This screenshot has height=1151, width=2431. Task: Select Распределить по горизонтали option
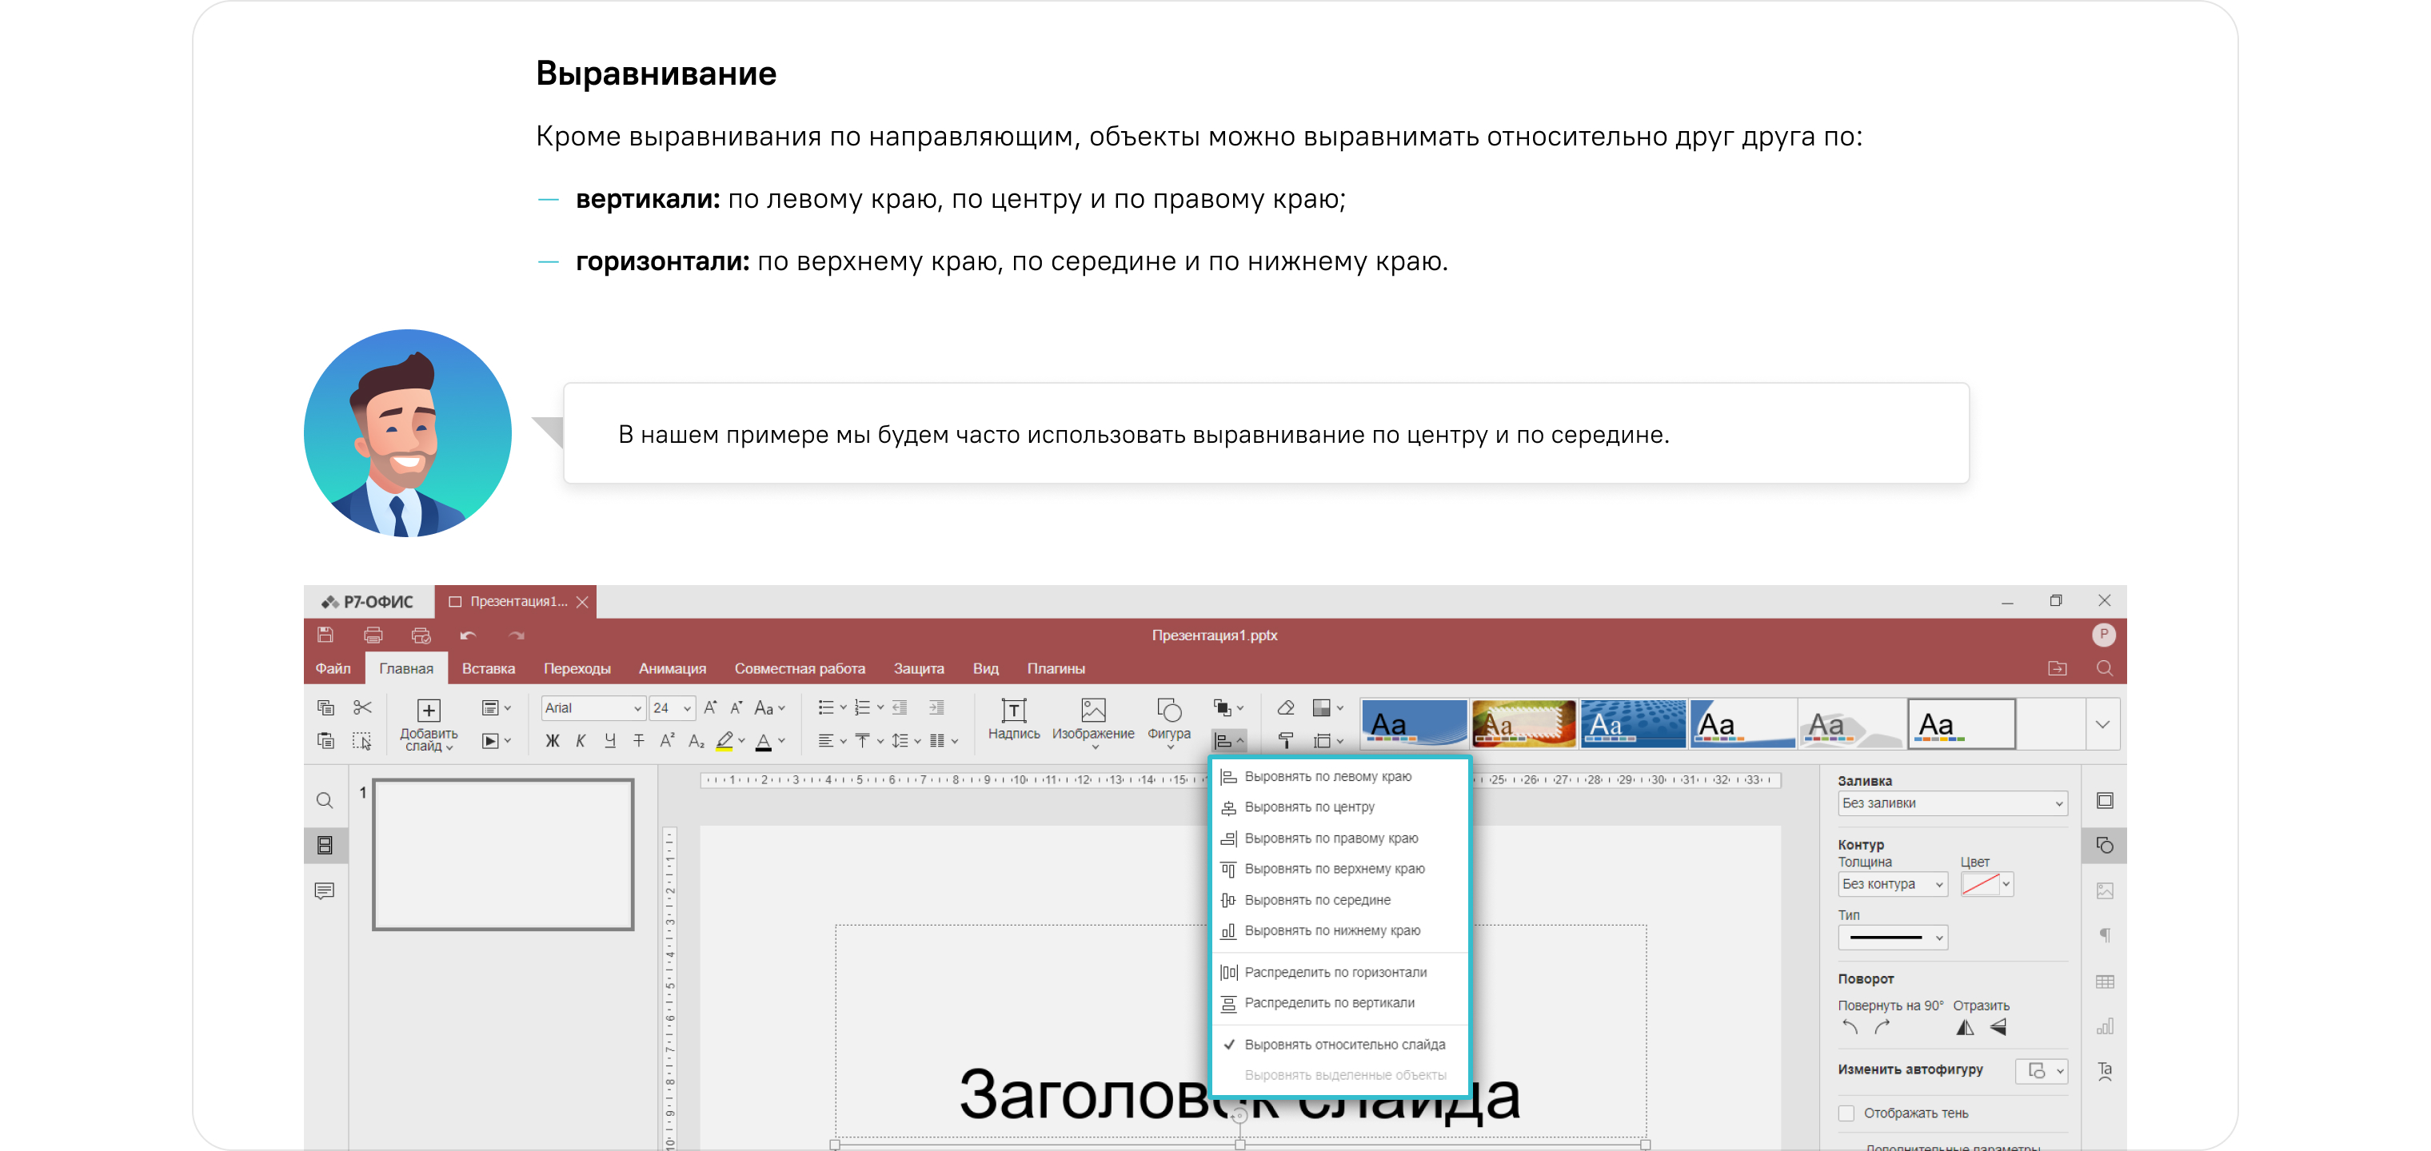click(1335, 972)
